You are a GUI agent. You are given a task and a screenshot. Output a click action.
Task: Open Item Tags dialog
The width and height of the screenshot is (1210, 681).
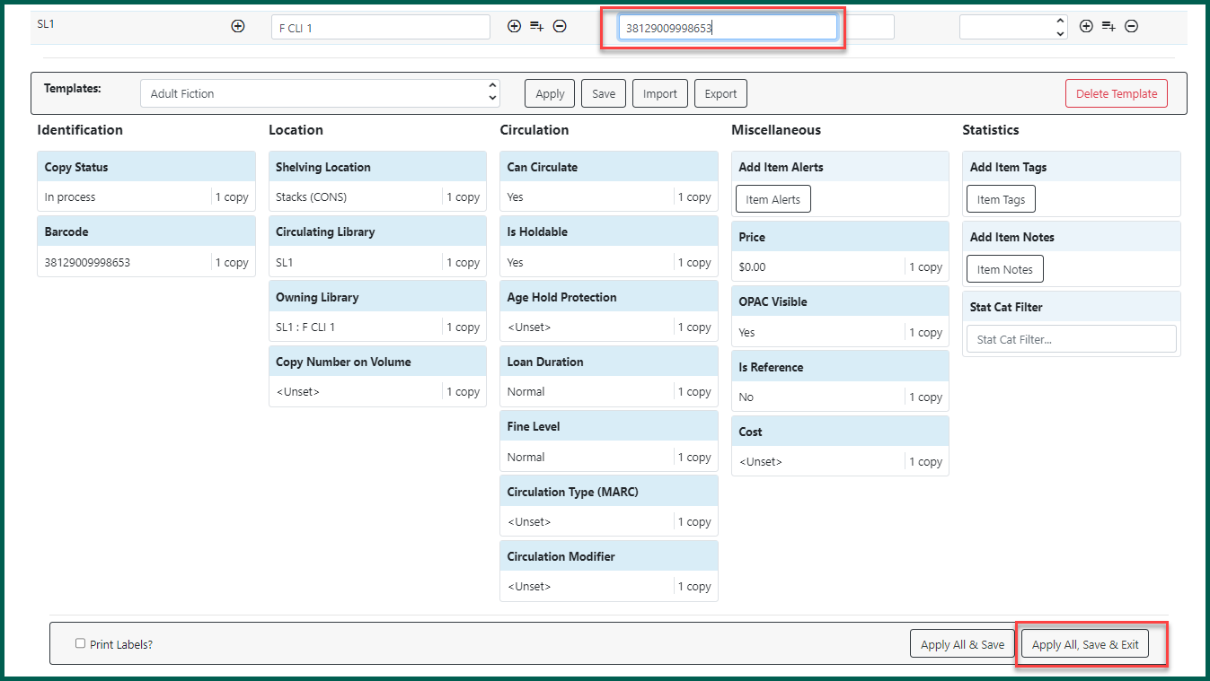click(1001, 199)
